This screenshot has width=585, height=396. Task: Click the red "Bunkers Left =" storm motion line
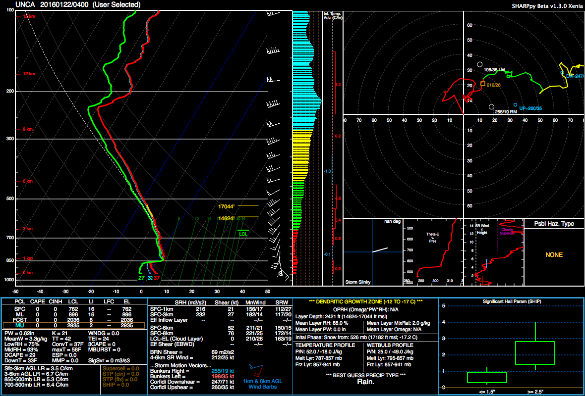pyautogui.click(x=192, y=377)
